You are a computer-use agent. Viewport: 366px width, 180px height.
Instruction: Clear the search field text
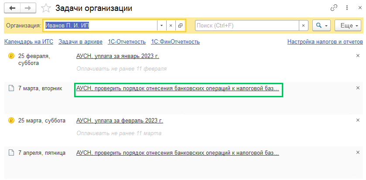tap(304, 26)
